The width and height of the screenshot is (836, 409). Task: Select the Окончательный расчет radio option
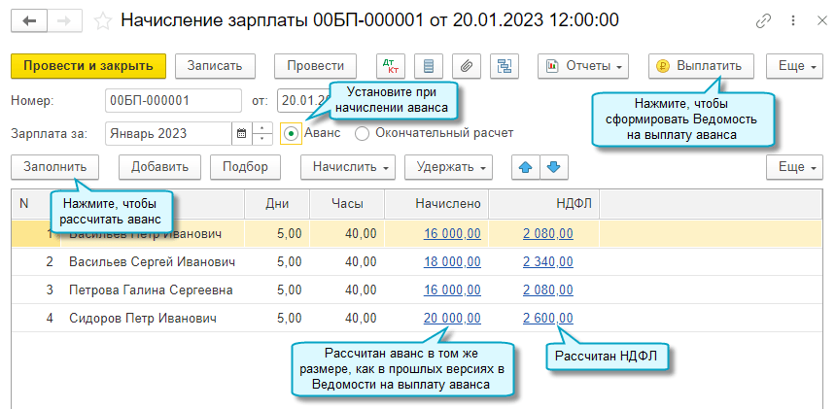363,134
